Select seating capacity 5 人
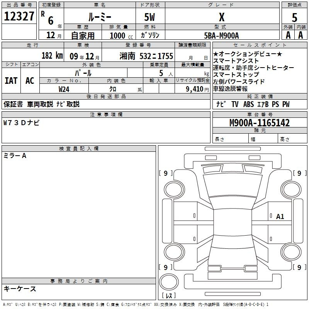This screenshot has width=309, height=309. pos(166,73)
